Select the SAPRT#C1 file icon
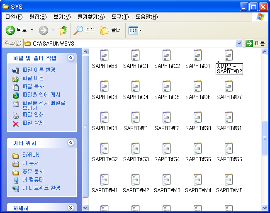 pyautogui.click(x=136, y=55)
